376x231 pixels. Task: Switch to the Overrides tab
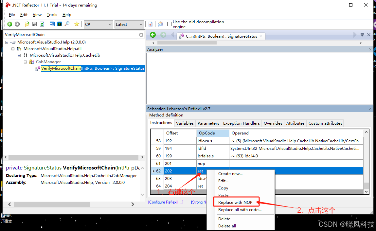coord(273,123)
